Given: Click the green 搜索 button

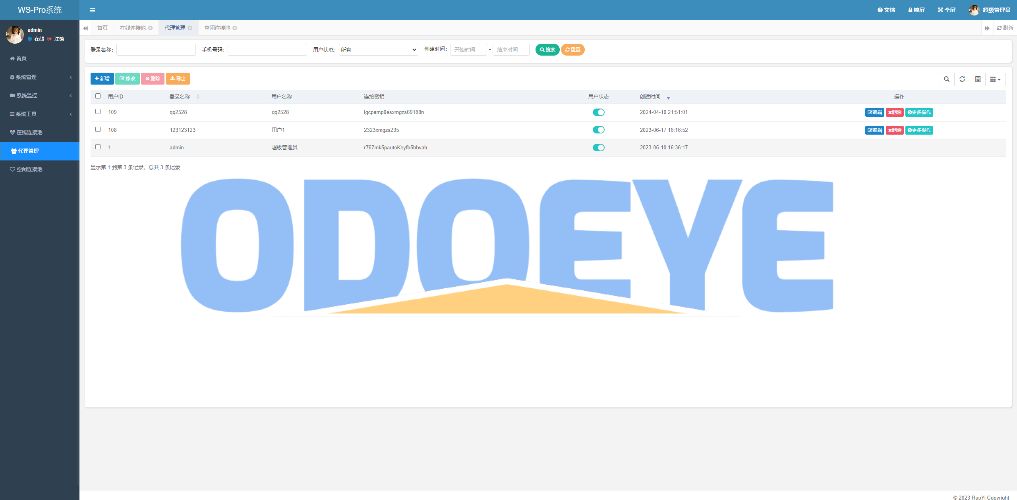Looking at the screenshot, I should click(x=547, y=50).
